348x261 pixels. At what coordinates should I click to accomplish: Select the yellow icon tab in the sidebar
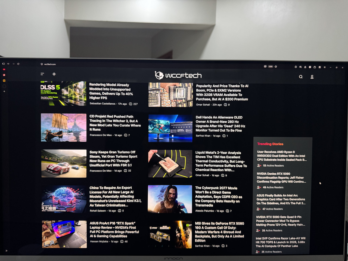coord(4,80)
